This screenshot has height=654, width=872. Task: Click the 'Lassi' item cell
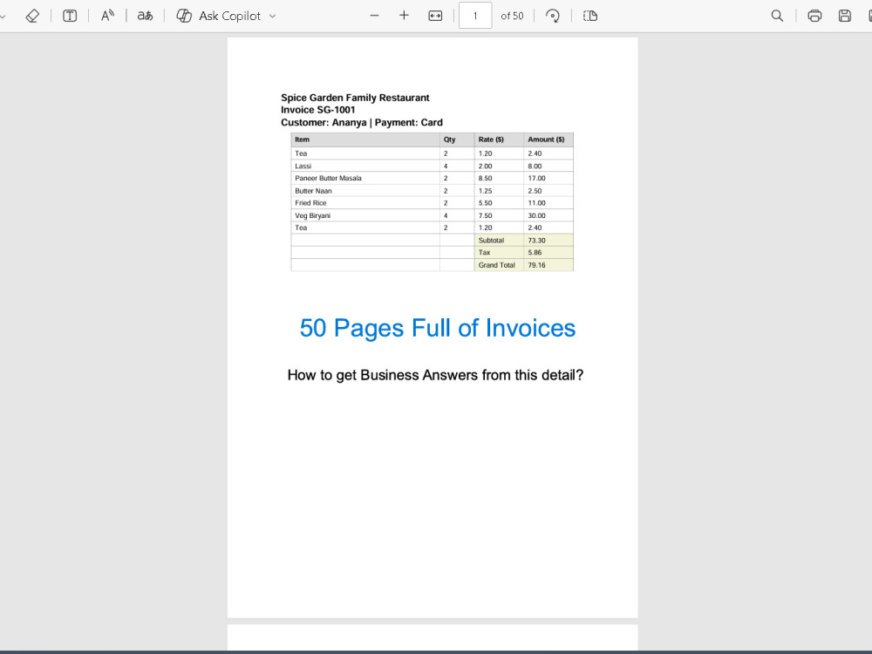pos(365,166)
